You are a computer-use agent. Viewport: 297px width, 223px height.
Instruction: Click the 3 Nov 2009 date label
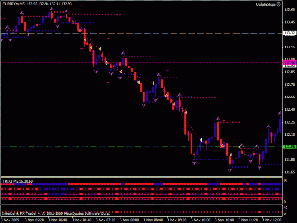click(x=10, y=220)
